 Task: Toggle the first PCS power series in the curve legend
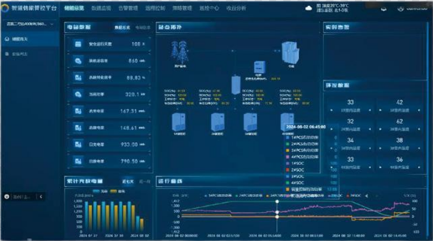point(218,196)
